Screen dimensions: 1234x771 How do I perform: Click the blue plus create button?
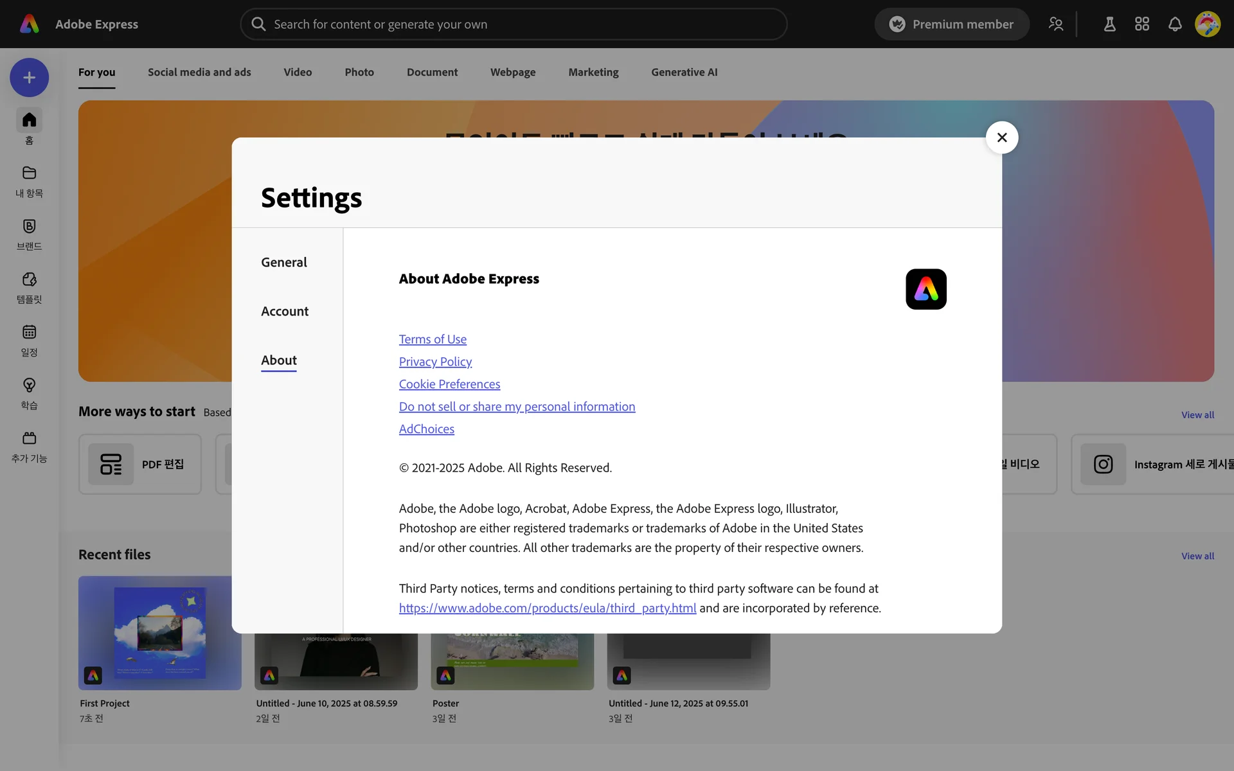click(x=29, y=78)
